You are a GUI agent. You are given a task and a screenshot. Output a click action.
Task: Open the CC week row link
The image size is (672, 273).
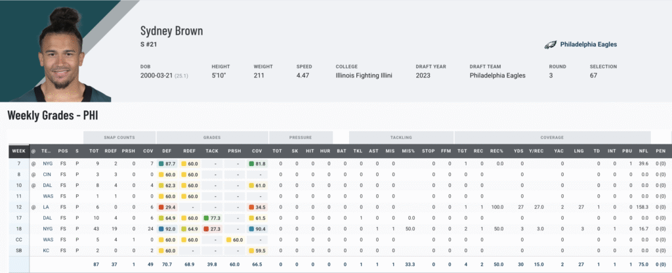pyautogui.click(x=18, y=239)
